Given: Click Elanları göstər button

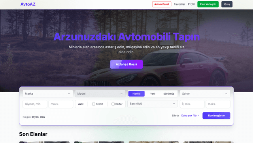Looking at the screenshot, I should tap(216, 116).
